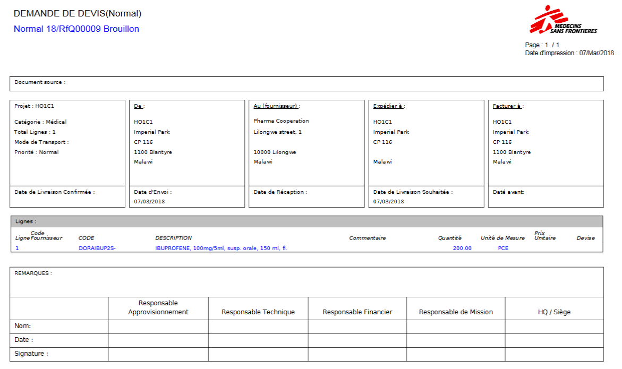Click the 200.00 quantity value
The height and width of the screenshot is (369, 622).
462,248
